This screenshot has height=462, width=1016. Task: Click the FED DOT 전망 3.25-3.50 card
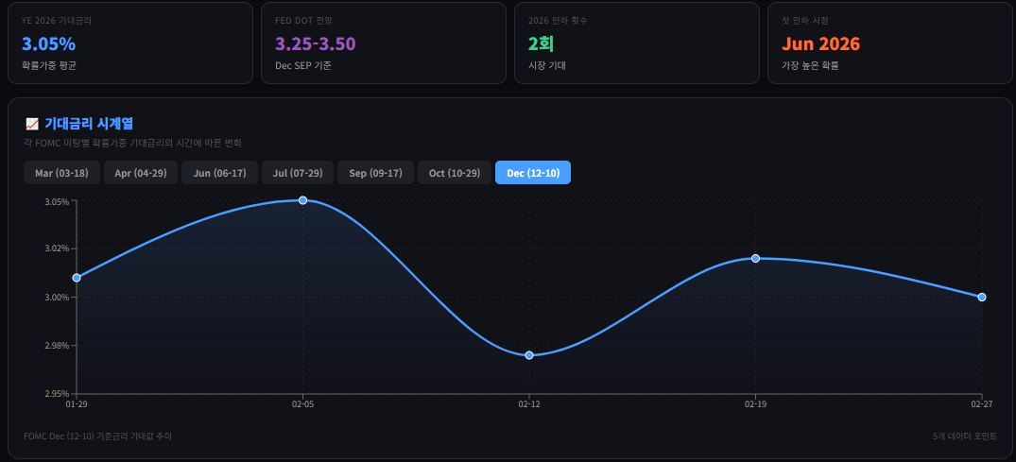click(x=384, y=43)
